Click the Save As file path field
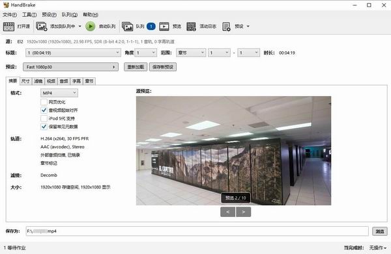Image resolution: width=391 pixels, height=254 pixels. click(x=197, y=231)
